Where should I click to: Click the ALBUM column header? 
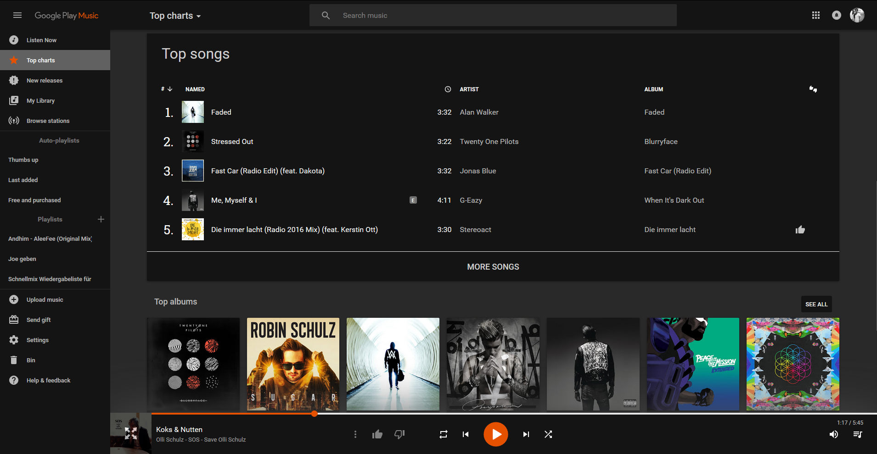[653, 89]
